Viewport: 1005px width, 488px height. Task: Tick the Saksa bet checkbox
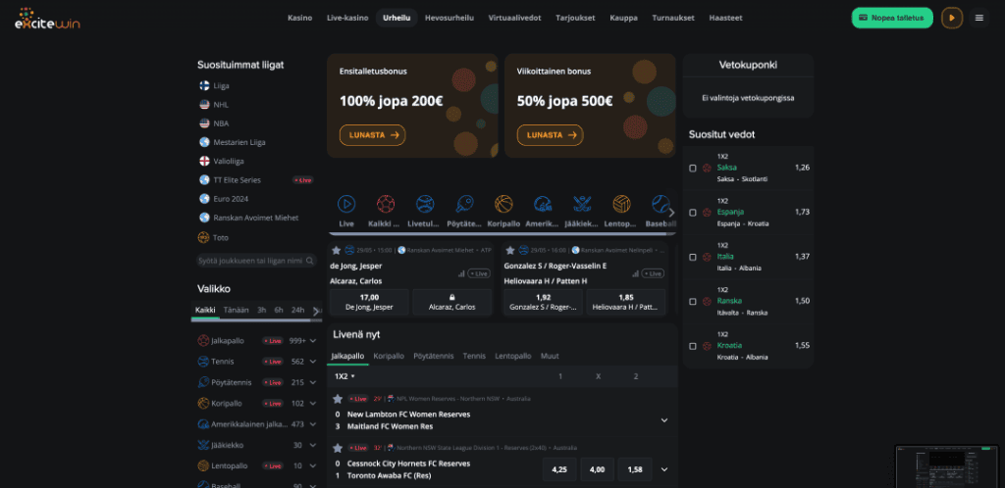point(692,169)
